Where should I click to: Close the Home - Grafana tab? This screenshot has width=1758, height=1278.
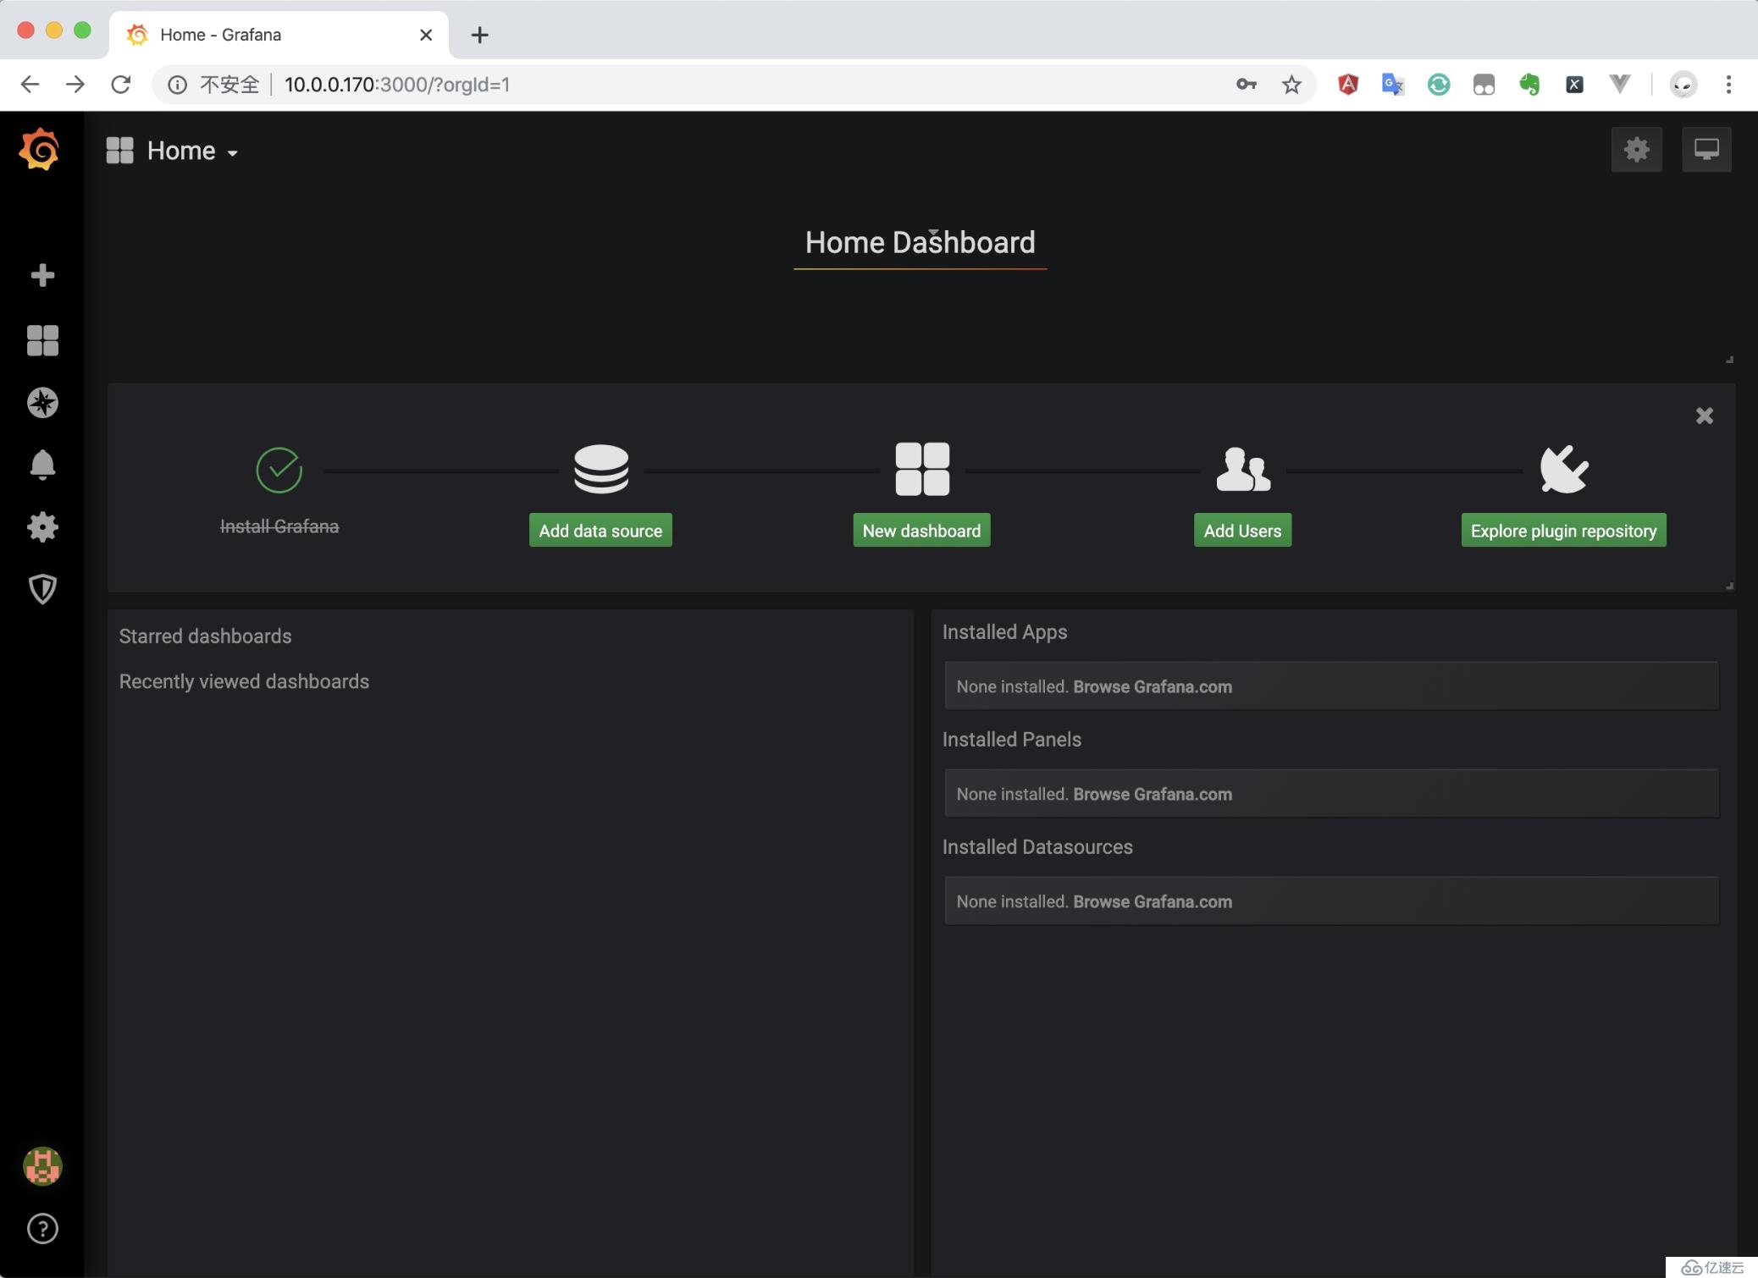426,35
